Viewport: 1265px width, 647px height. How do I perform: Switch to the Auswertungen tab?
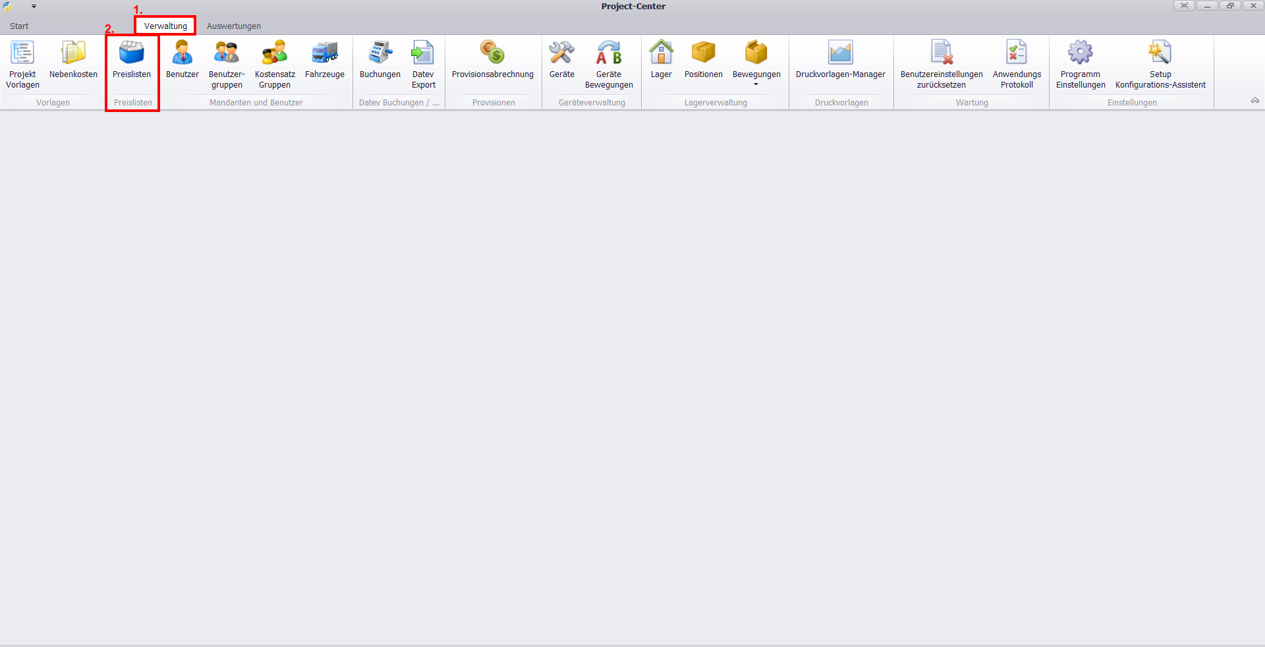pyautogui.click(x=234, y=26)
